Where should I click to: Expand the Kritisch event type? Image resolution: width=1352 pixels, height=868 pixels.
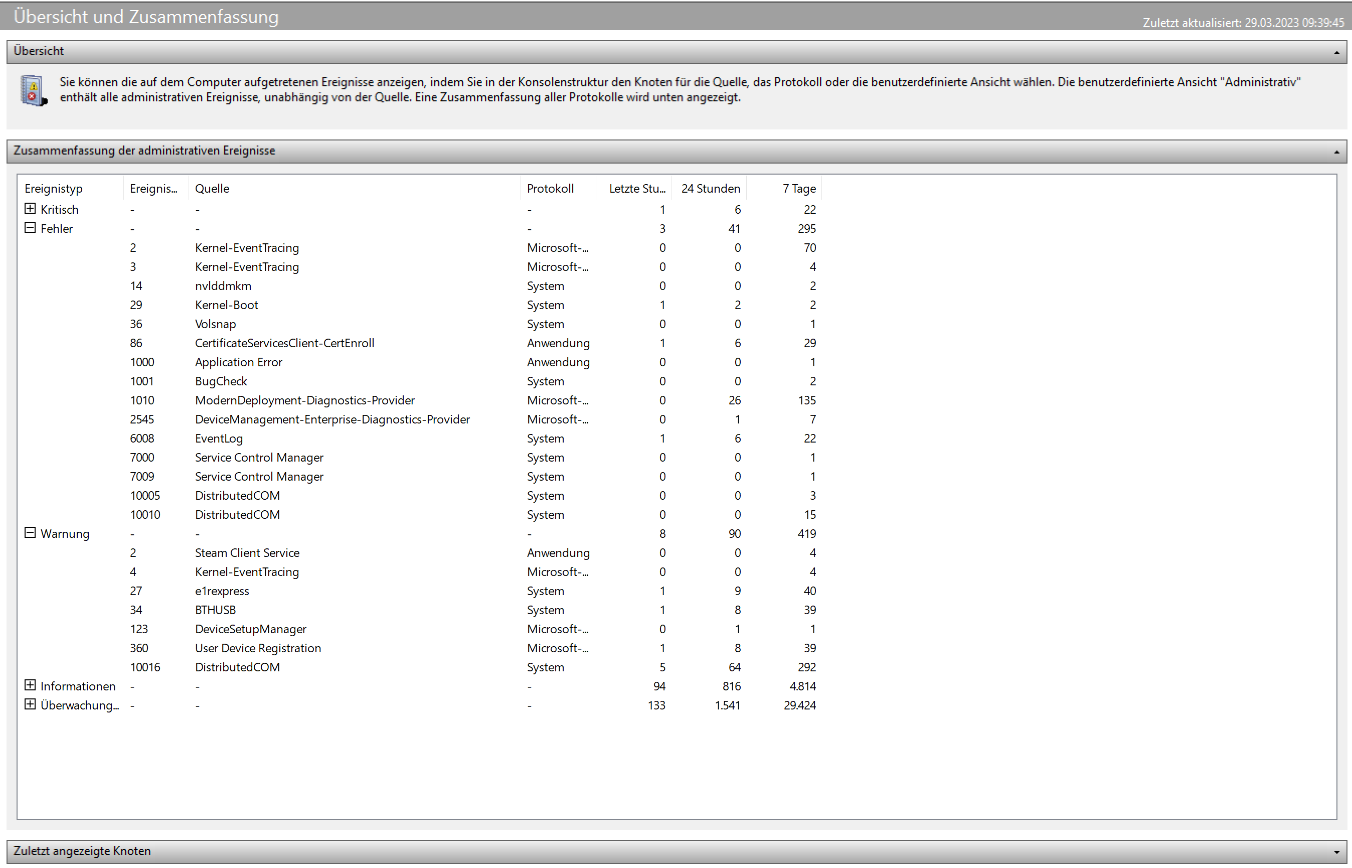(30, 209)
